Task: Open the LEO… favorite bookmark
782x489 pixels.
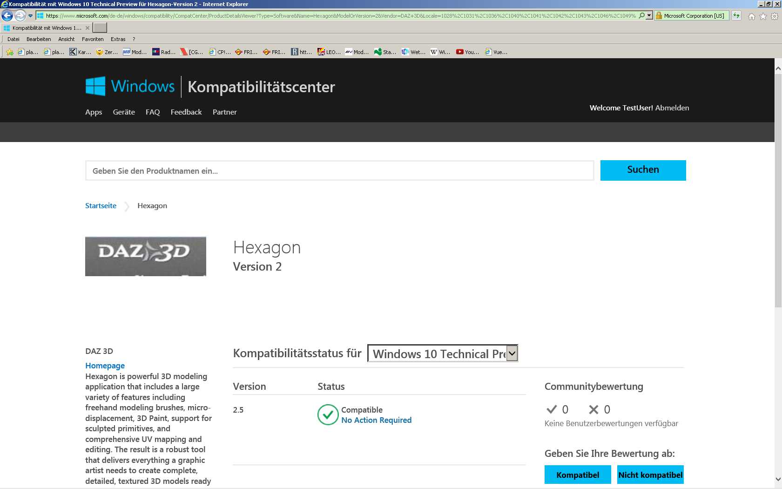Action: coord(329,52)
